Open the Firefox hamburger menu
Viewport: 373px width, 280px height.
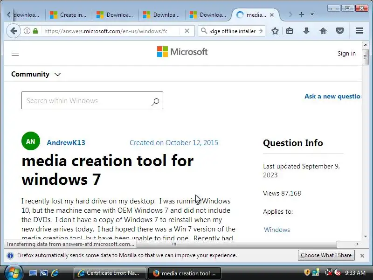click(x=359, y=31)
